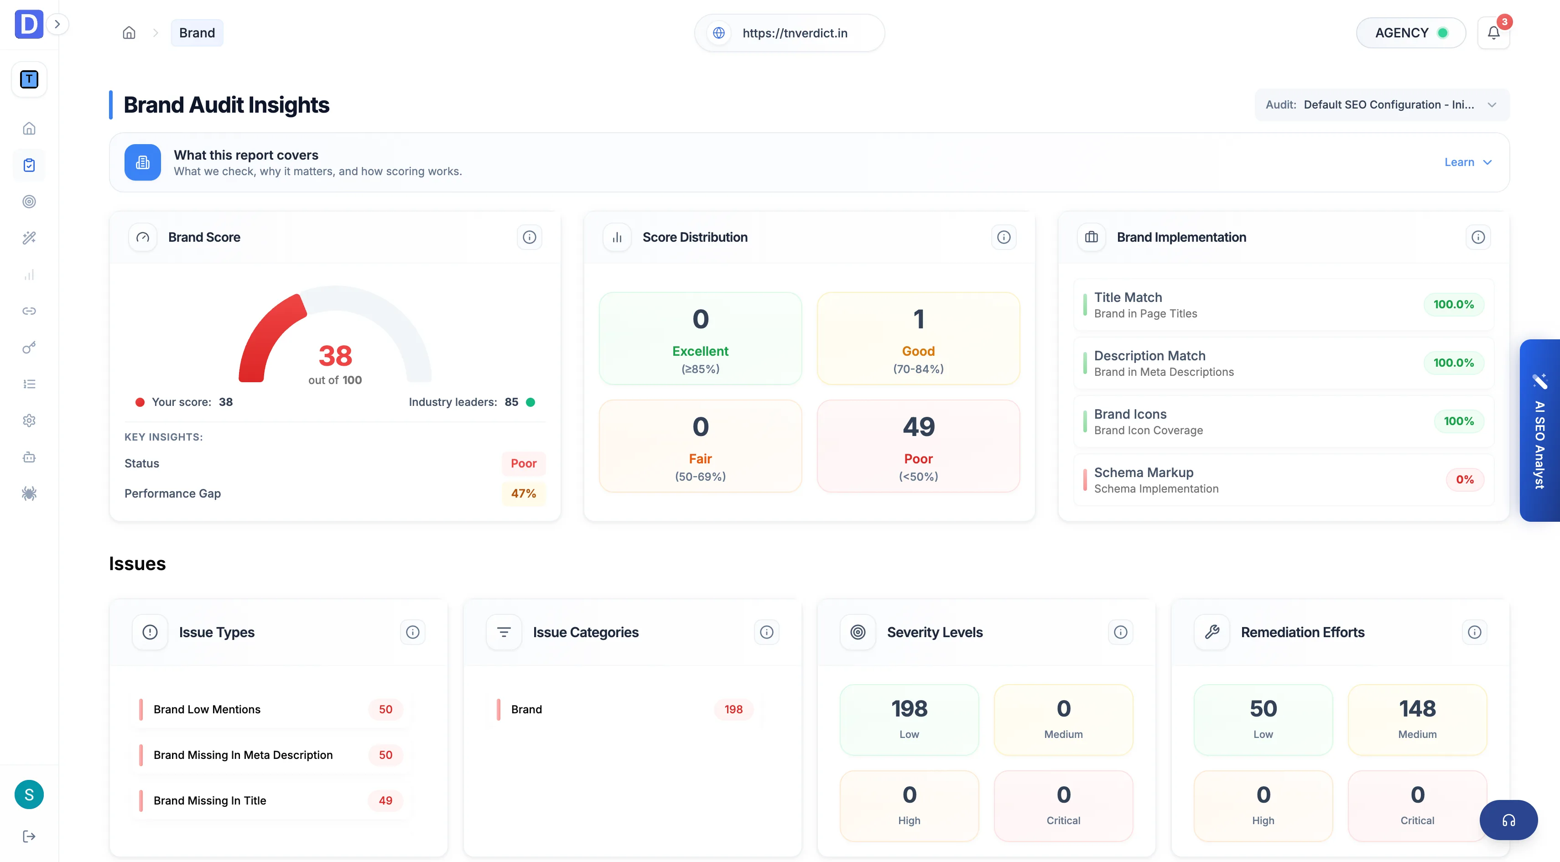Click the 148 Medium remediation card
This screenshot has width=1560, height=862.
click(x=1417, y=720)
